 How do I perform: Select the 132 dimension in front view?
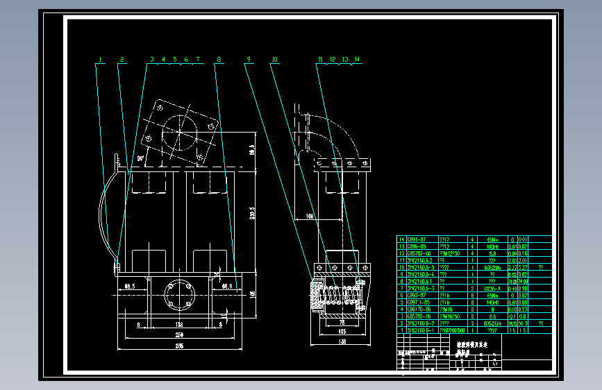click(x=179, y=324)
